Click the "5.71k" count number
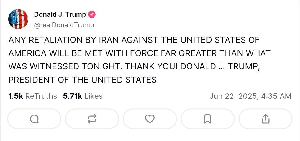Viewport: 300px width, 141px height. pyautogui.click(x=73, y=96)
